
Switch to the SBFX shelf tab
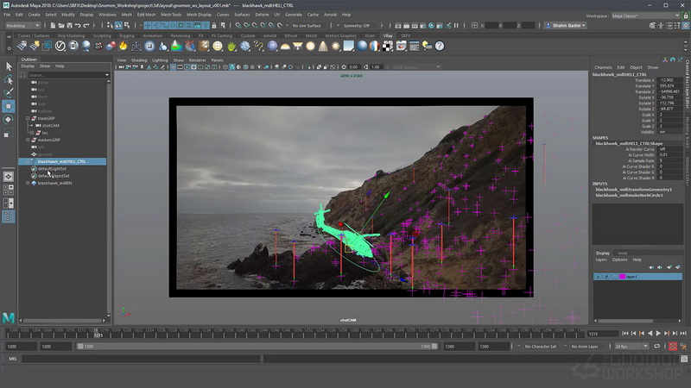405,35
